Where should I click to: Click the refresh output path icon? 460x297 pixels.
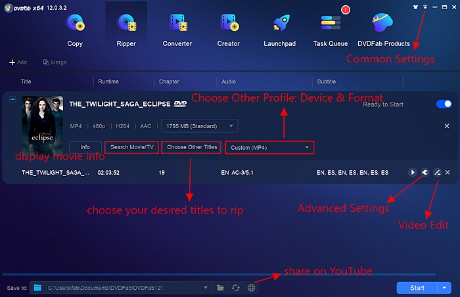pos(235,288)
